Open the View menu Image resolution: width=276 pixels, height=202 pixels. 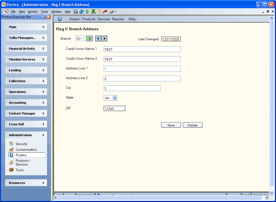point(22,12)
